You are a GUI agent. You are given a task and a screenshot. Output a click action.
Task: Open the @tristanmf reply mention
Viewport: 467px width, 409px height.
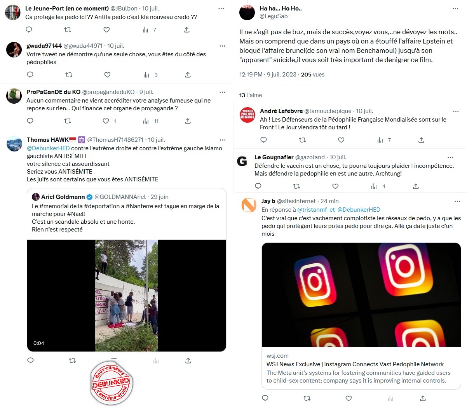(x=312, y=210)
